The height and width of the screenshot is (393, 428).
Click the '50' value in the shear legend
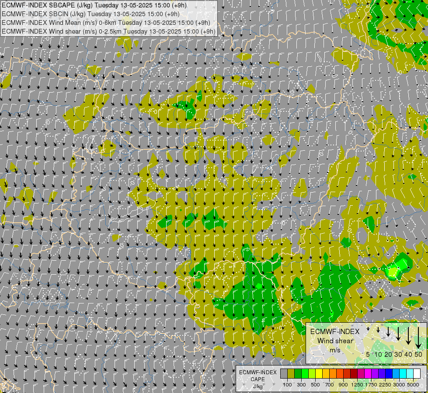pos(418,354)
